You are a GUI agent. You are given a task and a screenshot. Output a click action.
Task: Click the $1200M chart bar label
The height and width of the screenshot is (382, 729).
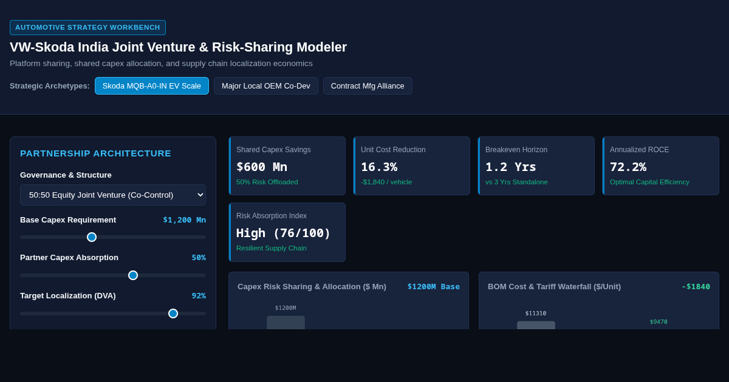286,308
